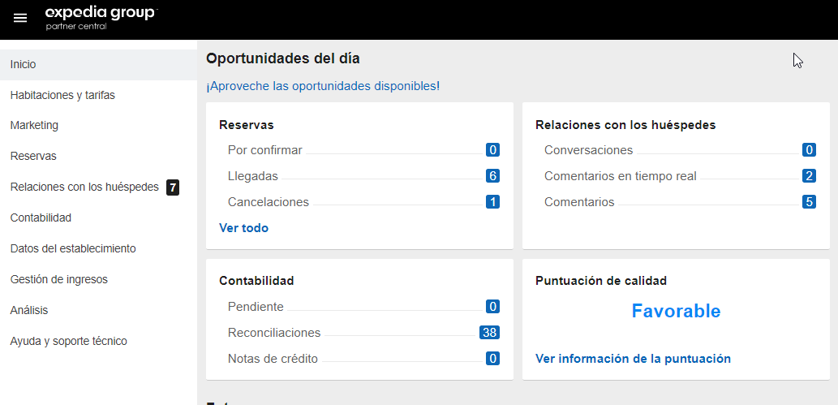Click the Ver todo link under Reservas
Viewport: 838px width, 405px height.
(243, 228)
